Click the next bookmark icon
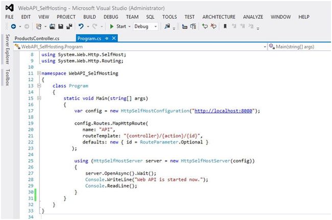 [243, 27]
